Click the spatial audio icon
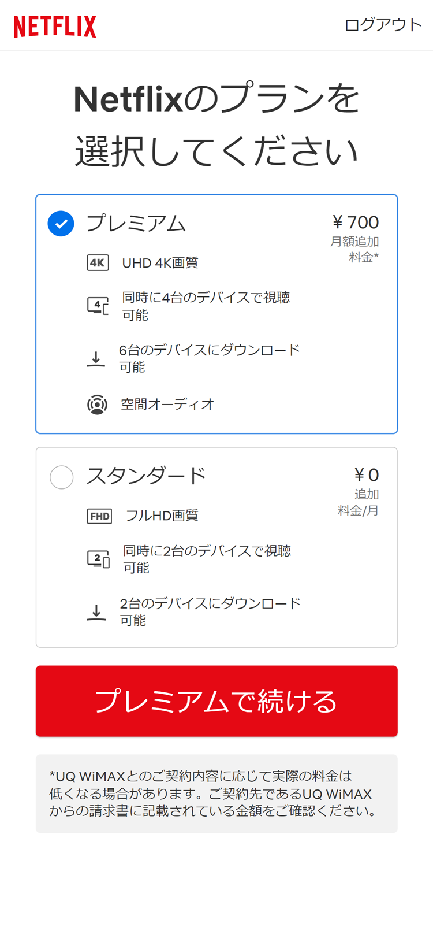433x938 pixels. click(x=97, y=405)
